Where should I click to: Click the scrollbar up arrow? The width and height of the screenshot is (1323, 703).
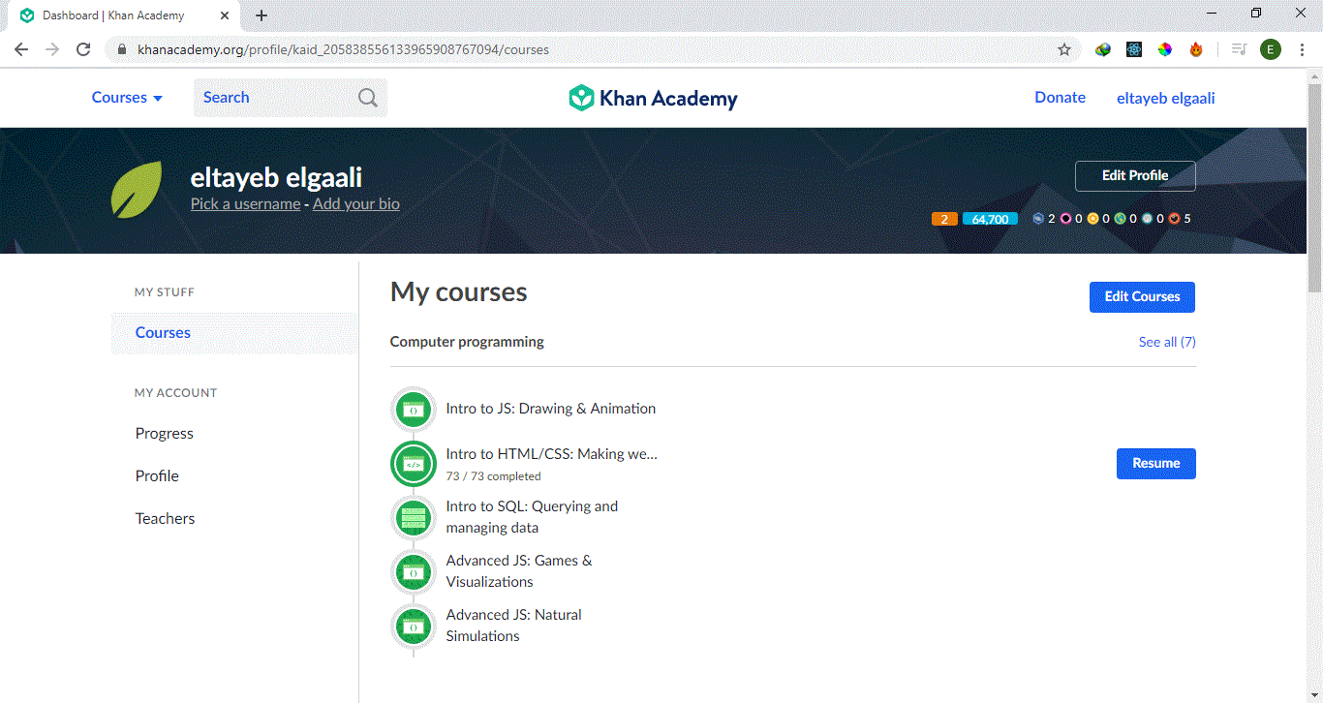click(x=1314, y=76)
